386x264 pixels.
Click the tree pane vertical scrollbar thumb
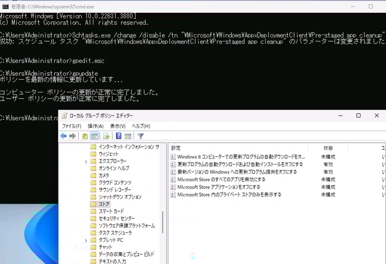coord(163,222)
